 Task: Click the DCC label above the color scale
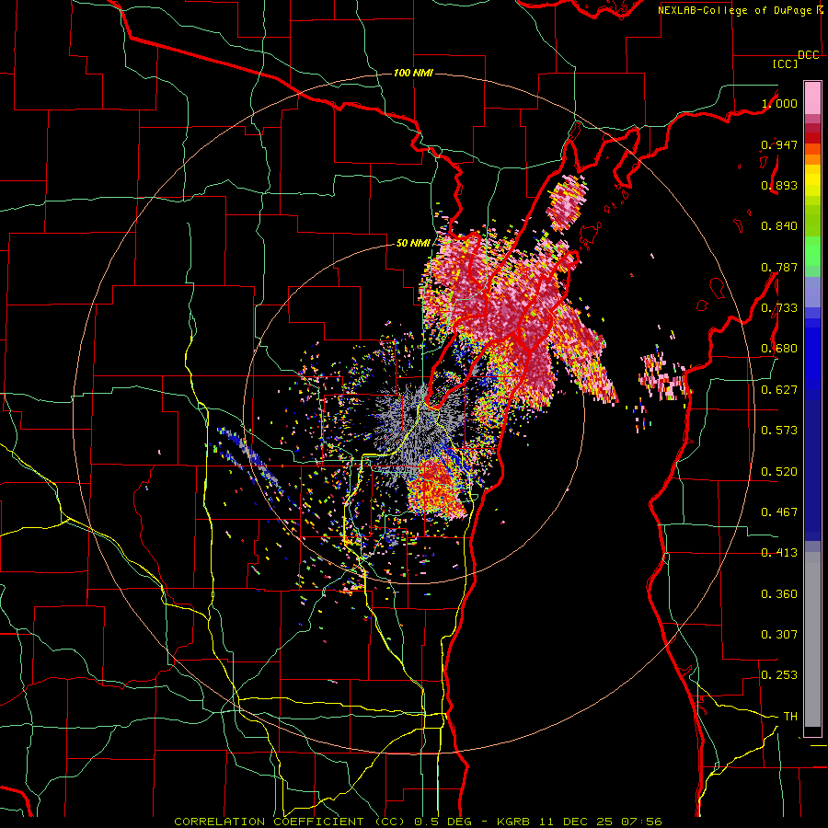tap(809, 55)
